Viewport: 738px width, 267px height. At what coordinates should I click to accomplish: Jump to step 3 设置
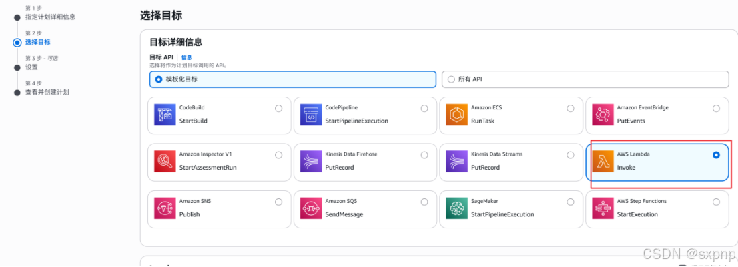click(31, 67)
